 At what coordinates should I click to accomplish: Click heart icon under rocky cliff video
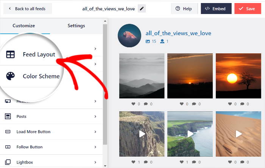133,162
